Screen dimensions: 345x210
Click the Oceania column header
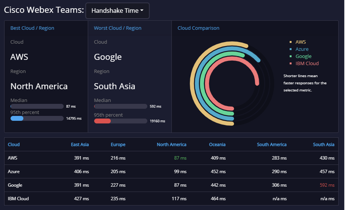217,144
